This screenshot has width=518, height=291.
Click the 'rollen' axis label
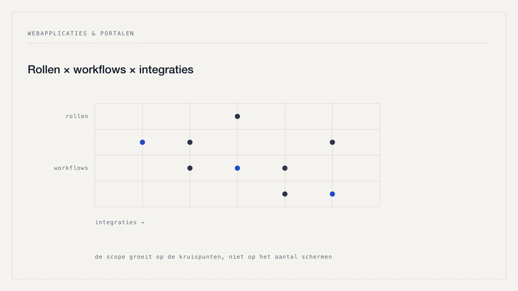(x=77, y=116)
